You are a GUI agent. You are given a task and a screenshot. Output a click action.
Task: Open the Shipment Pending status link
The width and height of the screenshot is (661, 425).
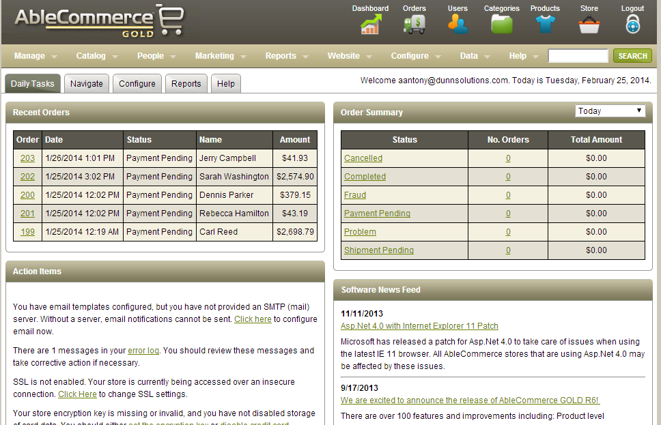click(x=378, y=250)
